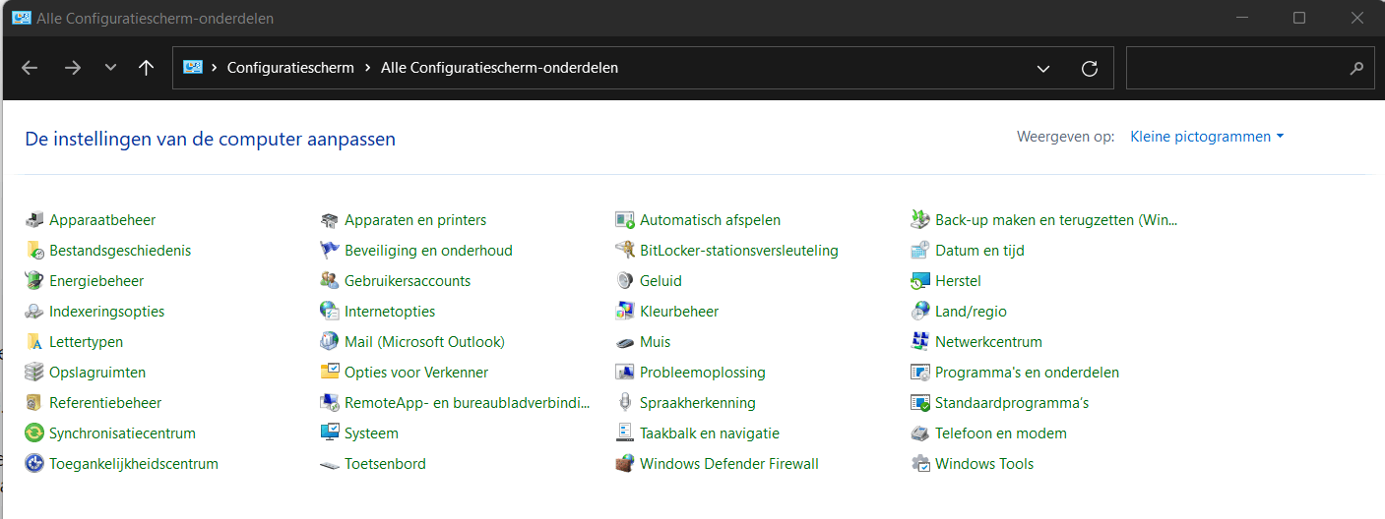Open the Referentiebeheer icon
This screenshot has width=1385, height=519.
coord(34,403)
